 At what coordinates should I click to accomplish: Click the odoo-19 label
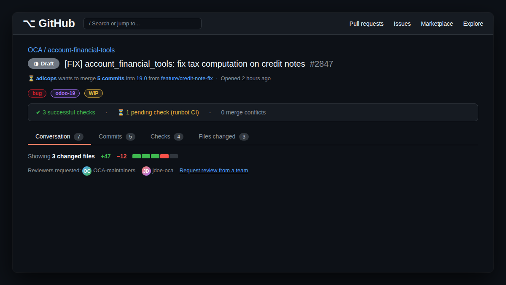[x=65, y=93]
